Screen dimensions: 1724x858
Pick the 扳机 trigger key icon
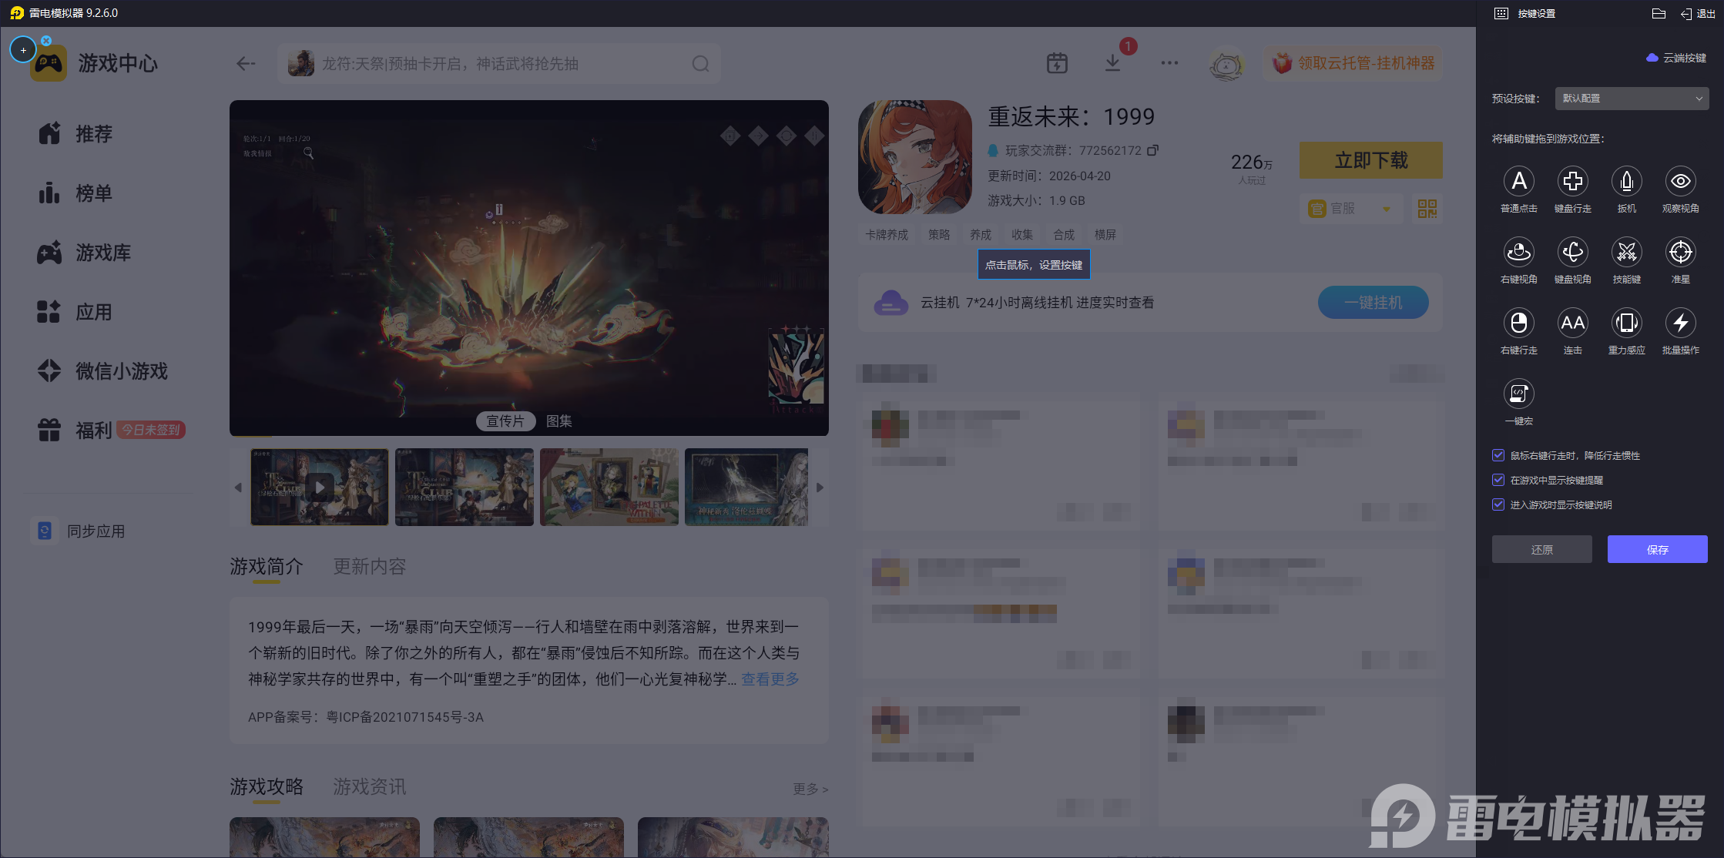point(1626,182)
